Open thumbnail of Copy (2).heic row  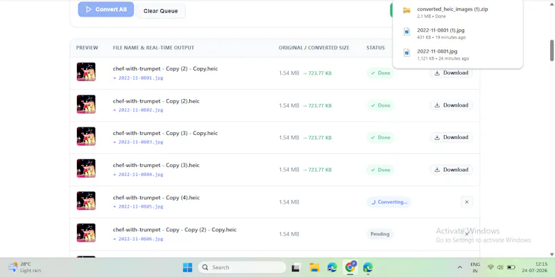coord(86,105)
